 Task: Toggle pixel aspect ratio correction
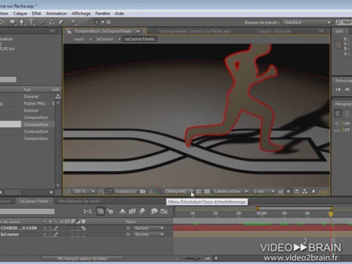click(280, 191)
